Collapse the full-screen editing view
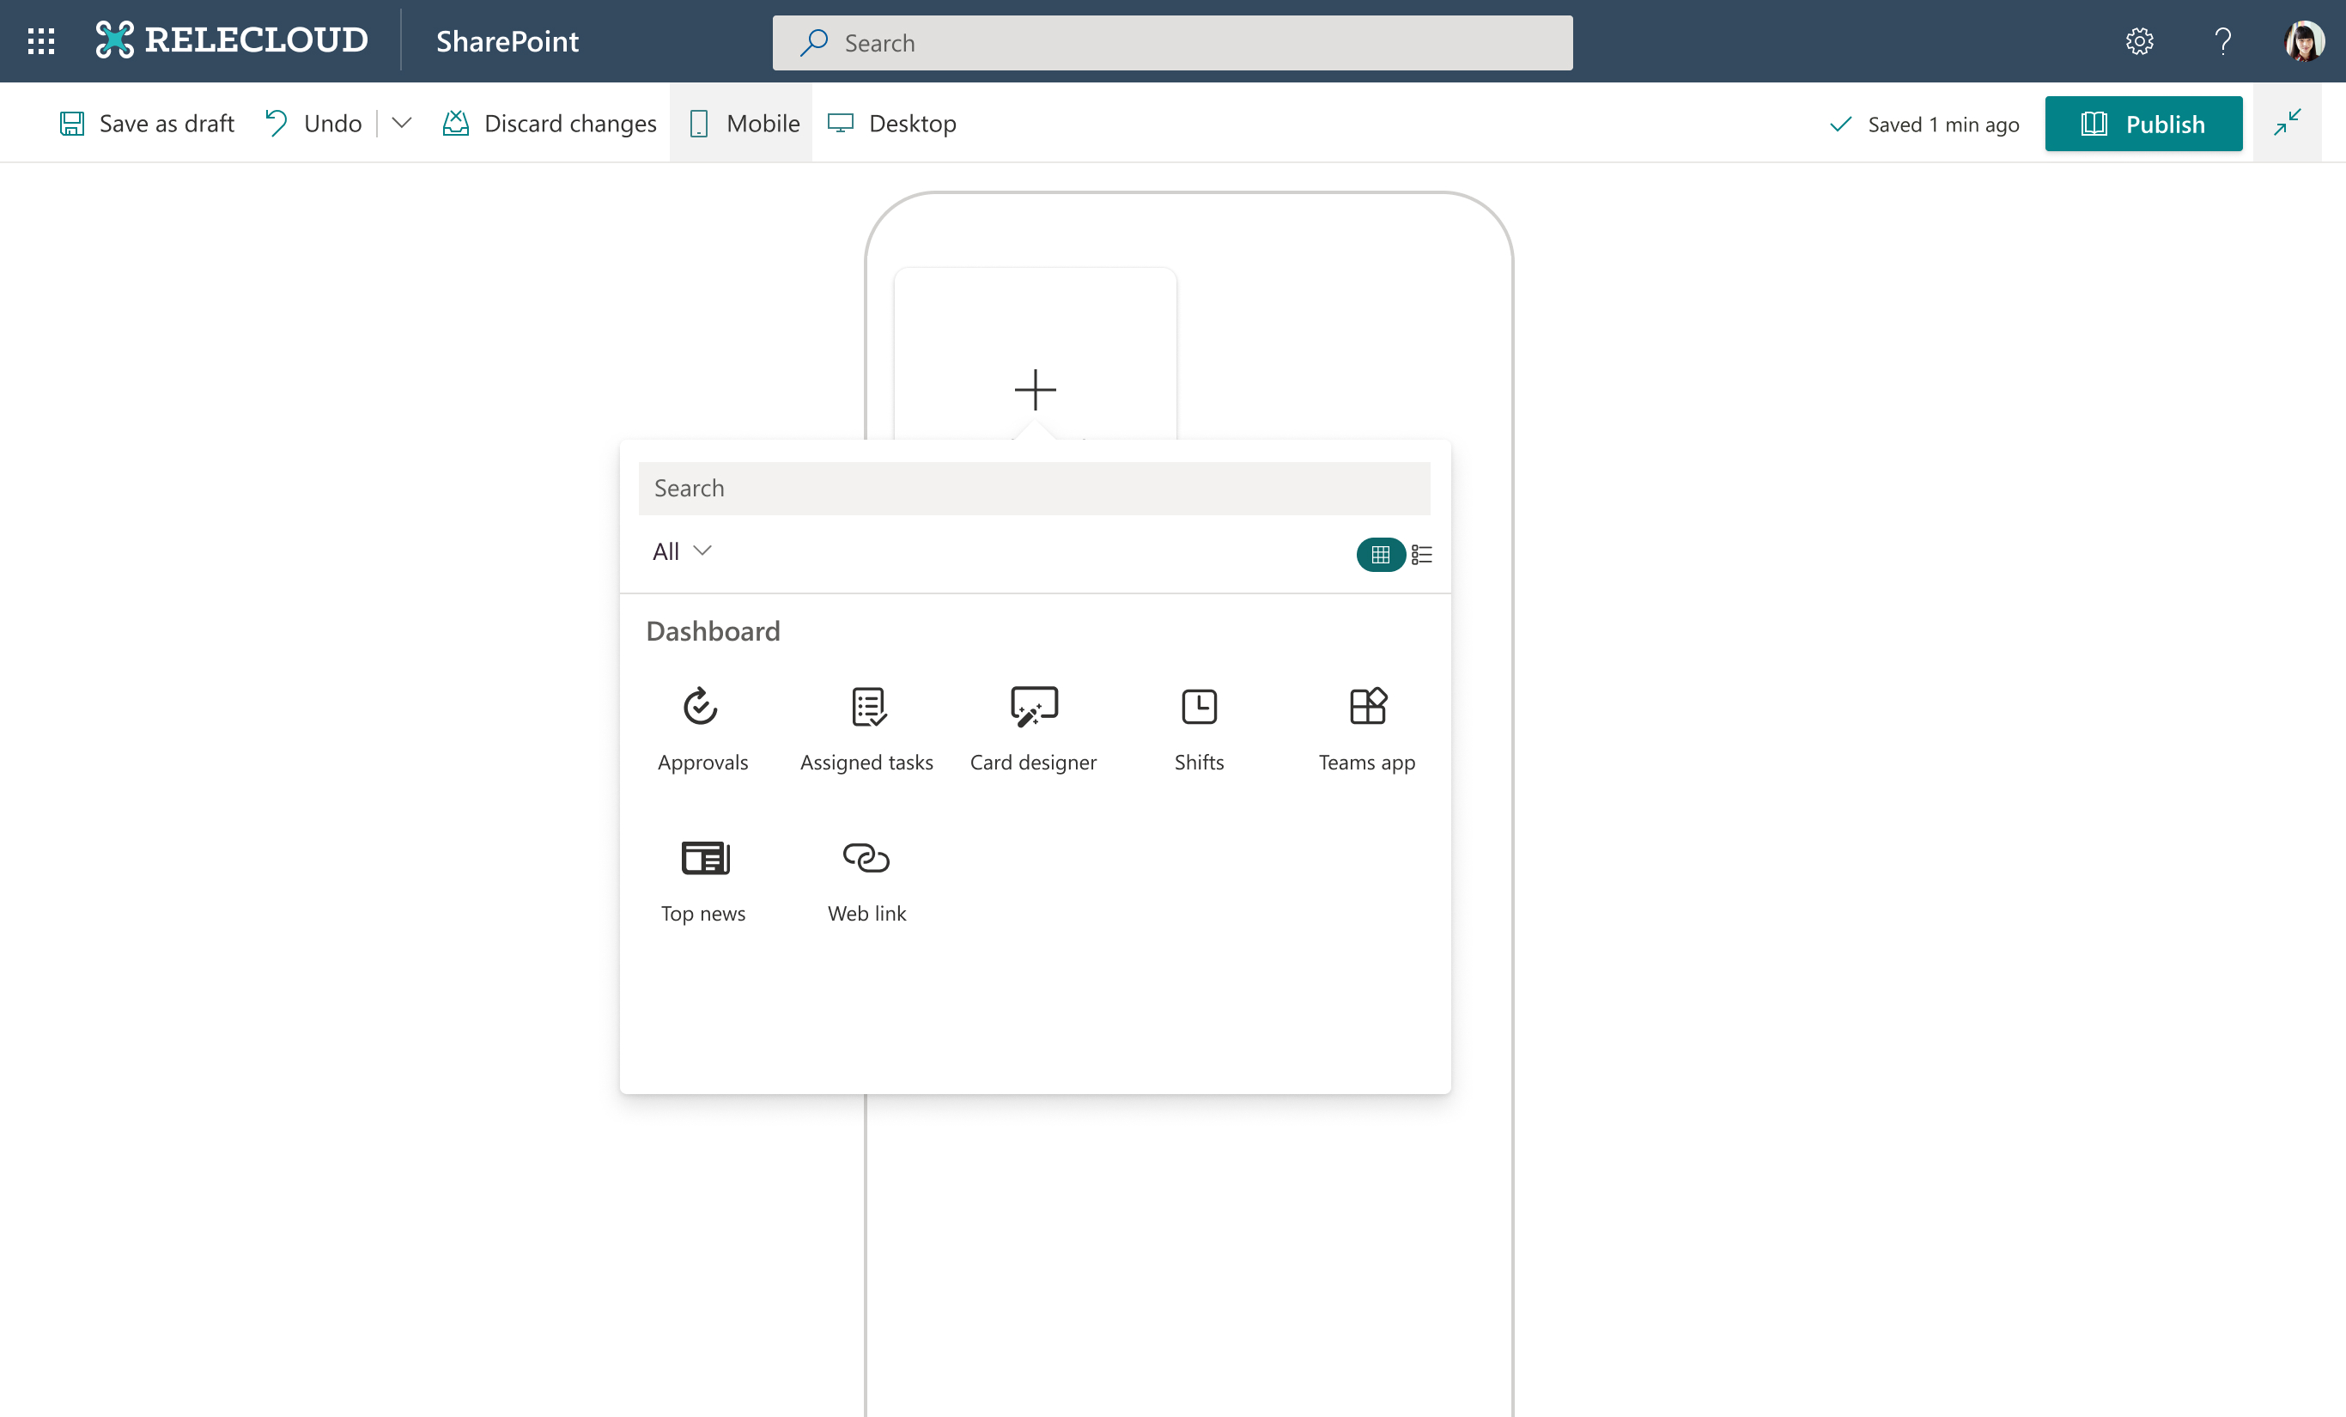Image resolution: width=2346 pixels, height=1417 pixels. pos(2286,123)
